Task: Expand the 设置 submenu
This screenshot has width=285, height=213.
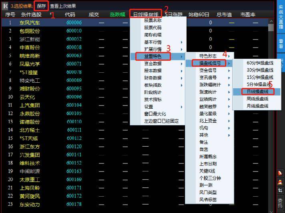Action: coord(158,107)
